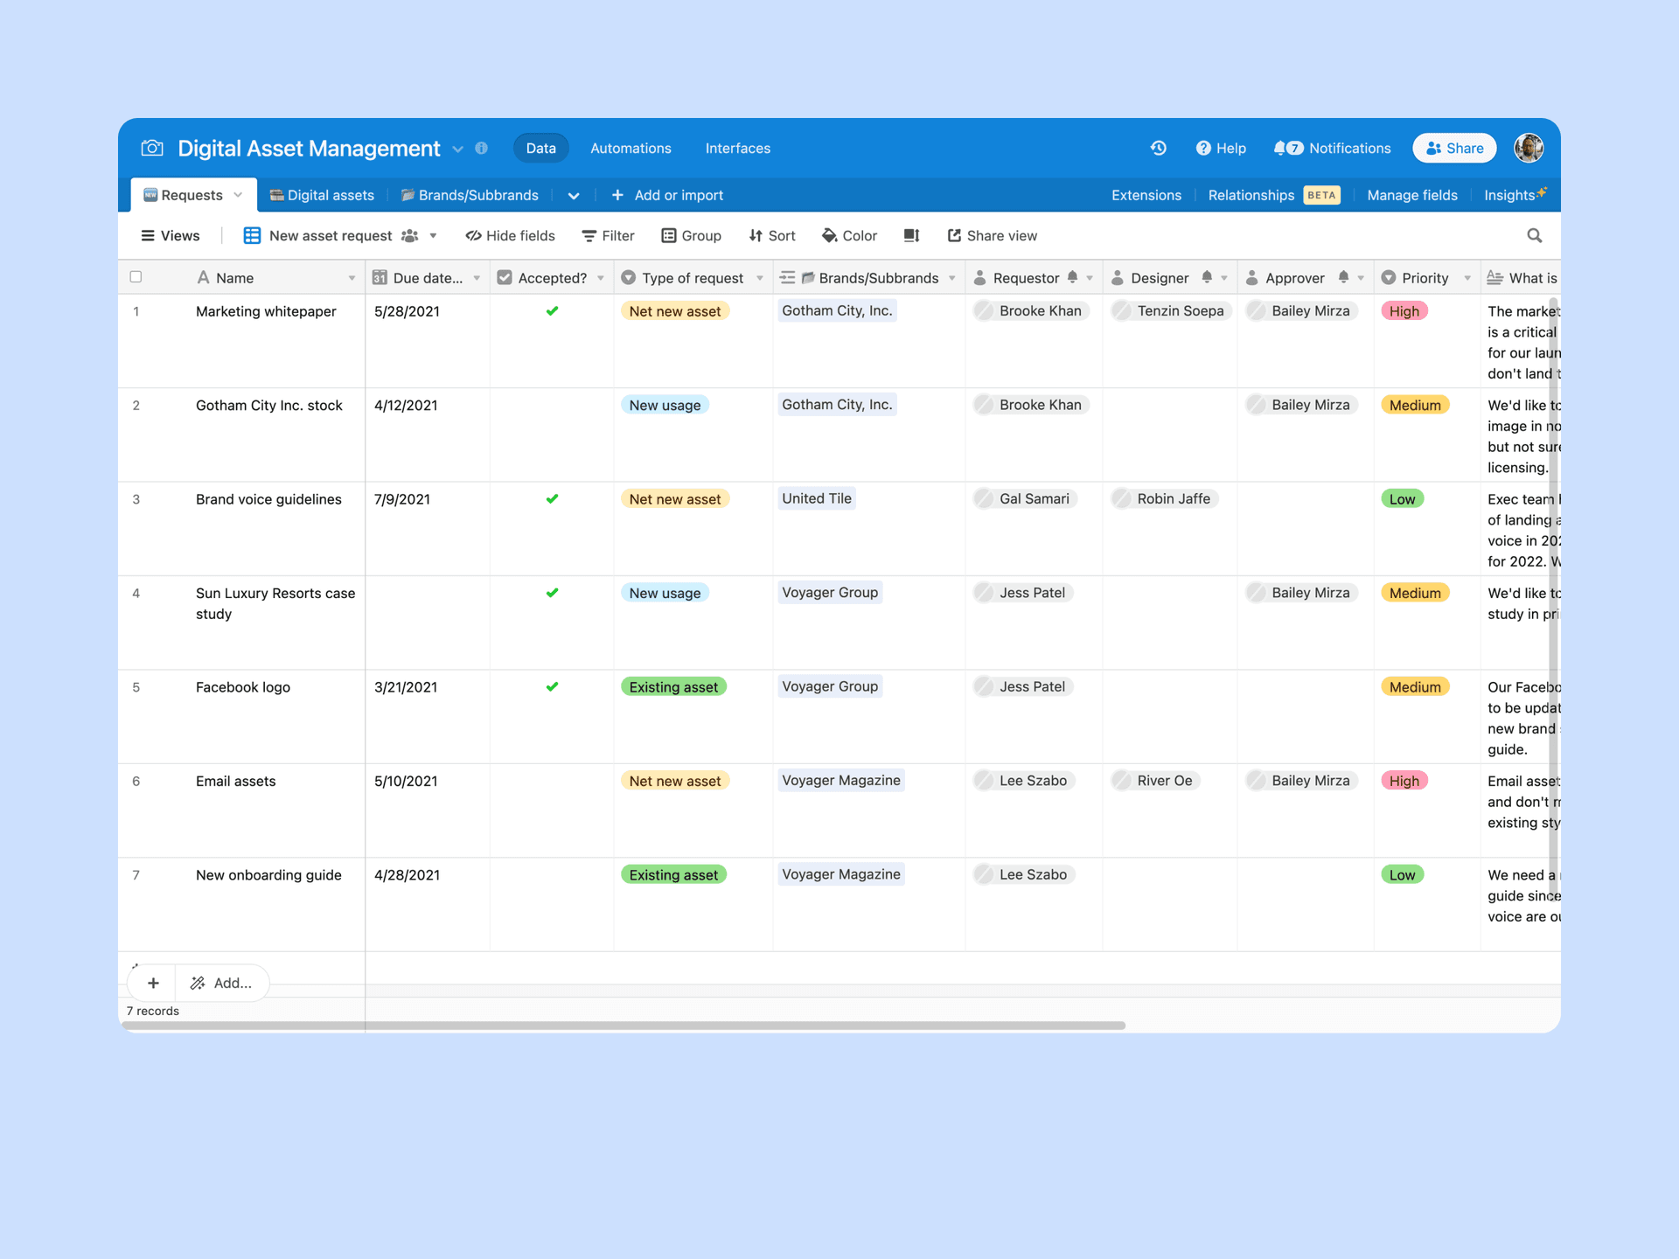Click the Help question mark icon
Screen dimensions: 1679x1259
[x=1203, y=148]
